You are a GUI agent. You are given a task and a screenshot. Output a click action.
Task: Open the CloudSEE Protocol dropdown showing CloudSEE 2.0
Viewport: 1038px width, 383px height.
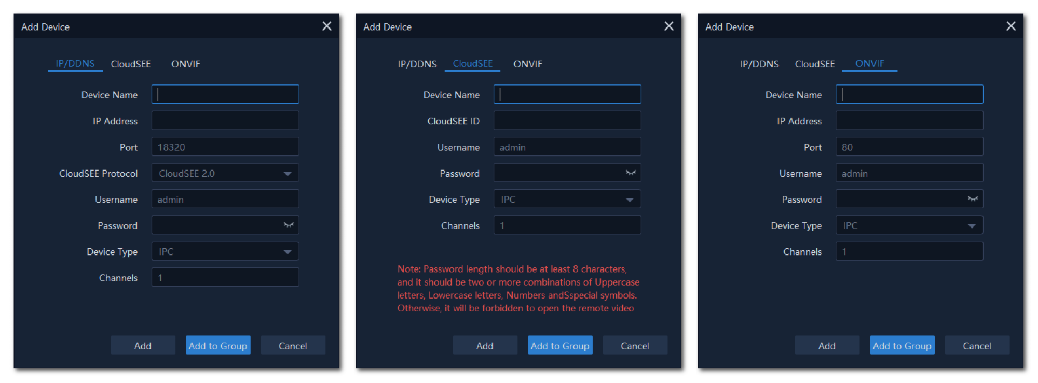click(x=287, y=174)
